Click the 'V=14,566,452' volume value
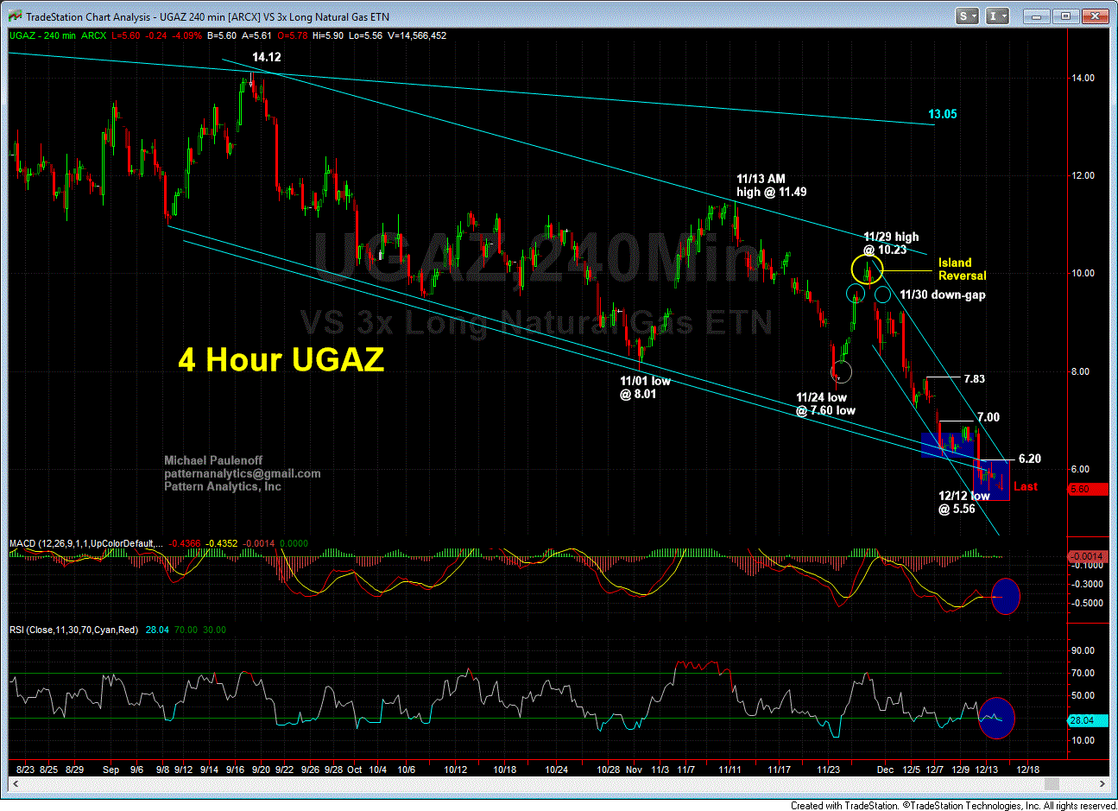Screen dimensions: 1118x811 point(417,35)
